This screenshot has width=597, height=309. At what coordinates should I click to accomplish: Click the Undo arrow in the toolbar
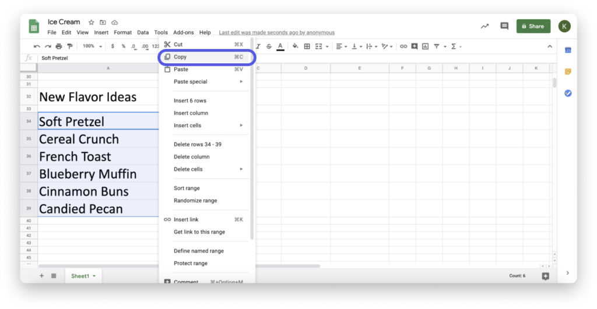click(x=37, y=46)
